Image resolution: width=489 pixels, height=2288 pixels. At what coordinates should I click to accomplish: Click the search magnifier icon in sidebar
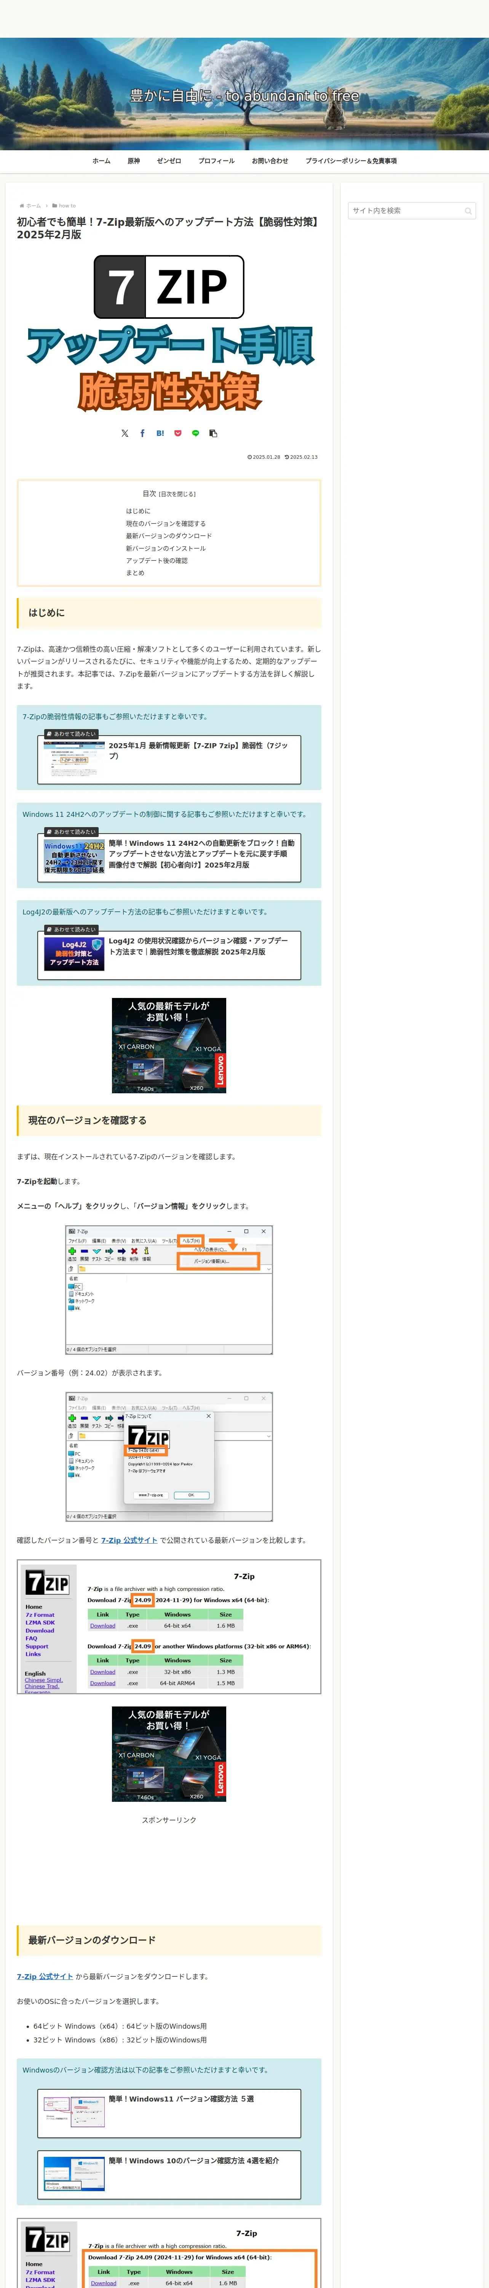coord(468,210)
